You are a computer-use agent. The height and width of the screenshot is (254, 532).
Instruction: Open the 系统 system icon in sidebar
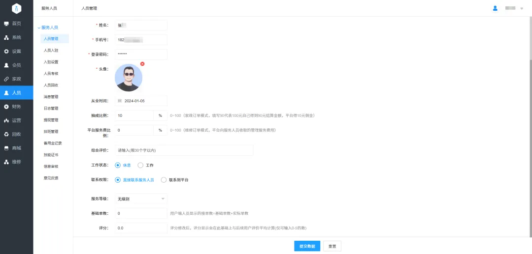pyautogui.click(x=6, y=37)
